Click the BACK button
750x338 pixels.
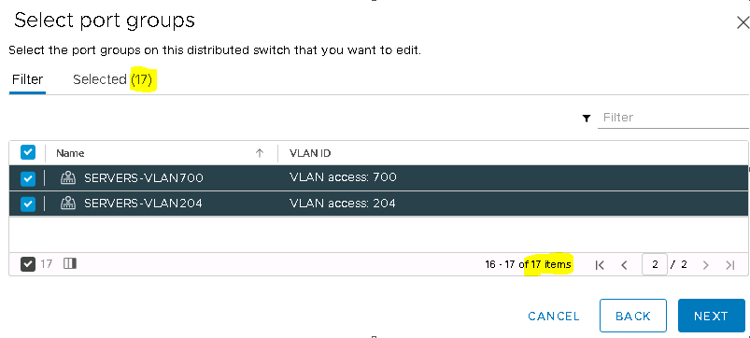point(633,316)
